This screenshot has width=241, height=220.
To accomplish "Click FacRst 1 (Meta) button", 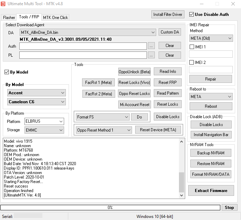I will coord(98,83).
